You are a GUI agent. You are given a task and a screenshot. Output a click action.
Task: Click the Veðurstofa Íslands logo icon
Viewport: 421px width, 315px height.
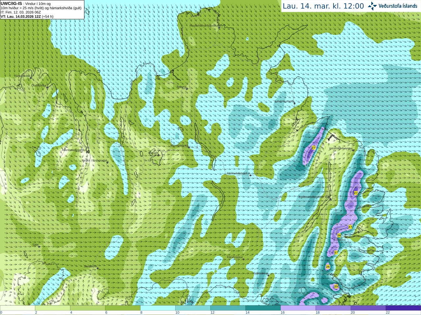click(x=372, y=6)
